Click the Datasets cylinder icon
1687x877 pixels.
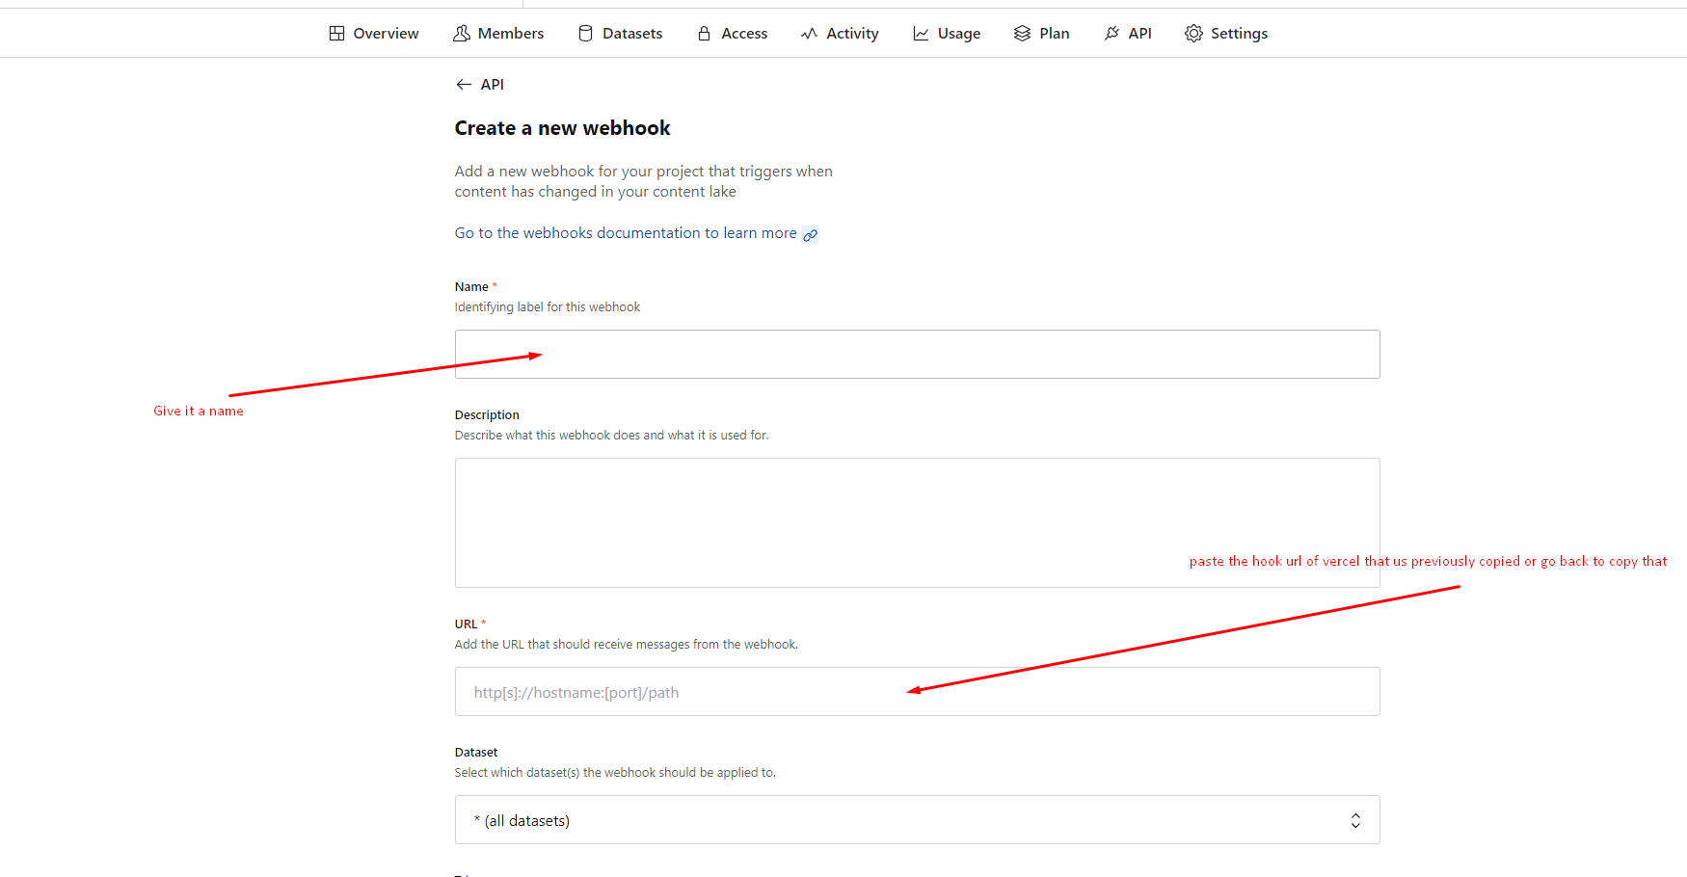[x=585, y=34]
